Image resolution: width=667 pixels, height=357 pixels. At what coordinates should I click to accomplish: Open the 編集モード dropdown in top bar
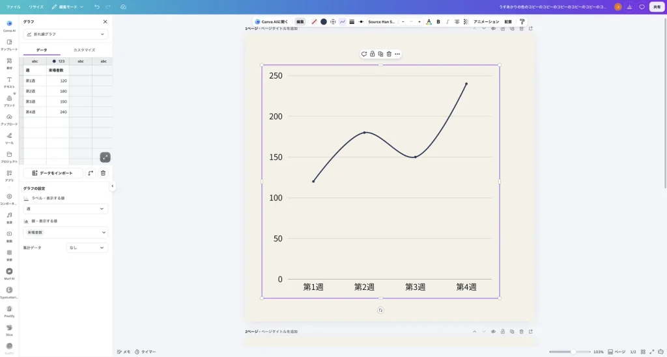(68, 7)
